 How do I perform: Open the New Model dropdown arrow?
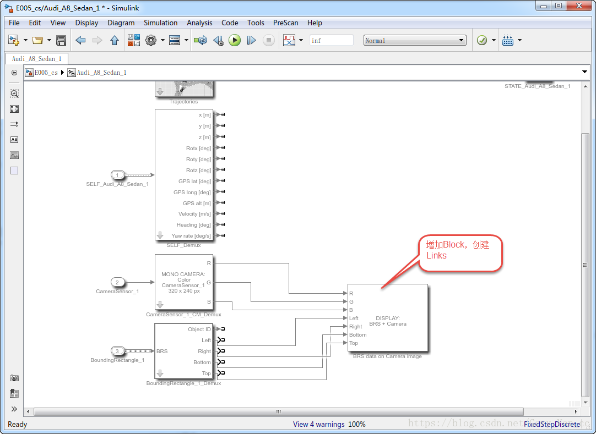(25, 40)
